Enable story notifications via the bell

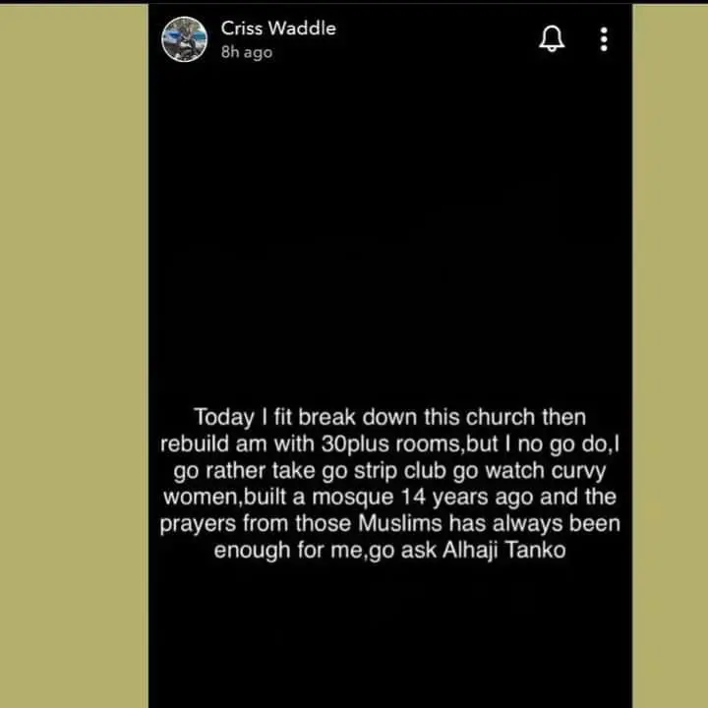(x=552, y=38)
